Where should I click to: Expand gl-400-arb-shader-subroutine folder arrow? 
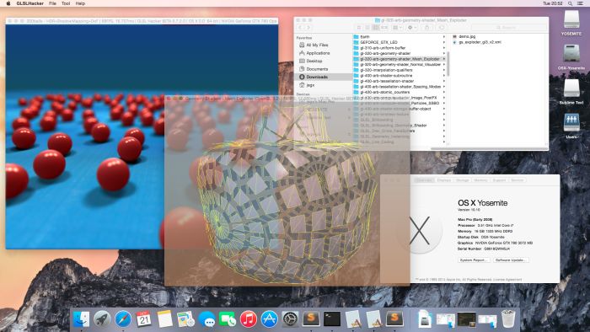tap(443, 76)
